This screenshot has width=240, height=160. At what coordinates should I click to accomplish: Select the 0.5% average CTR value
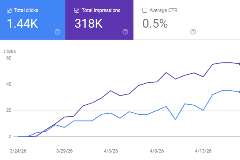155,24
